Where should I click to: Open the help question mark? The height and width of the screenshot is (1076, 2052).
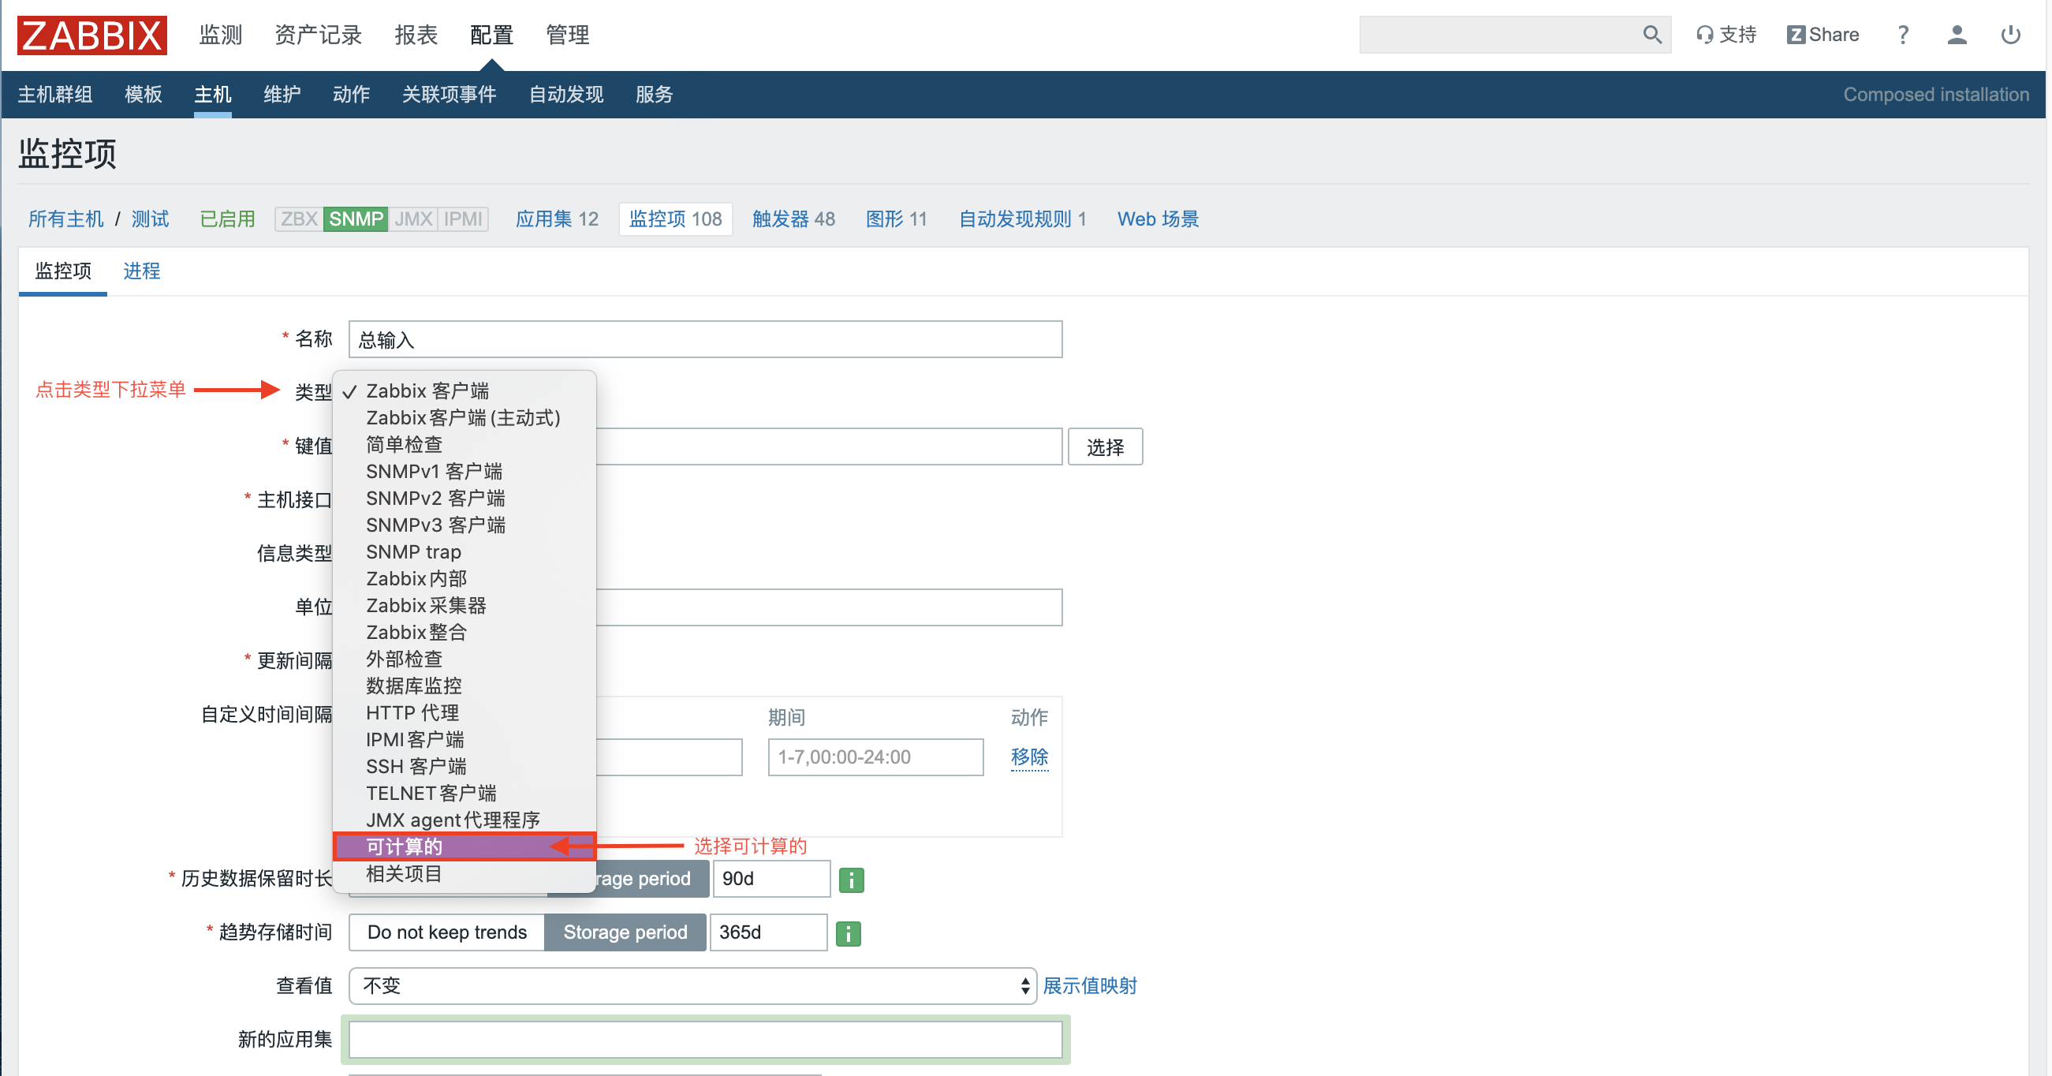(x=1903, y=35)
